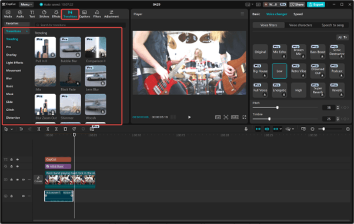Apply the Original voice filter
Screen dimensions: 354x224
(260, 52)
